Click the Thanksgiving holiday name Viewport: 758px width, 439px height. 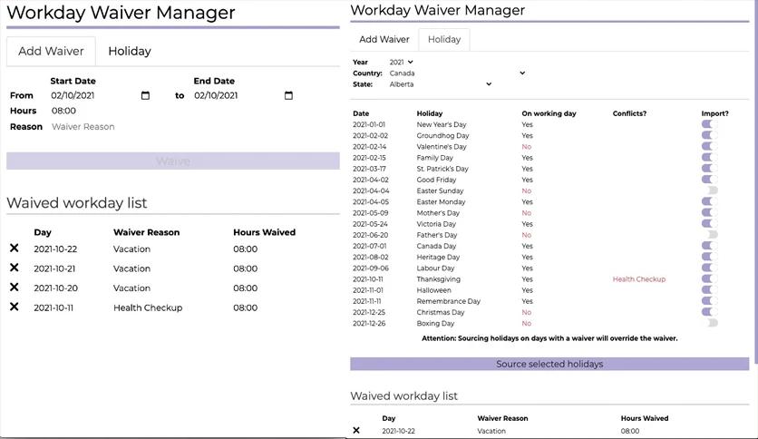439,279
